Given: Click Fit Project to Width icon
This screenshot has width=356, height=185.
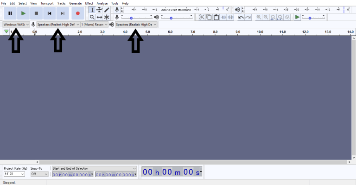Looking at the screenshot, I should 280,17.
